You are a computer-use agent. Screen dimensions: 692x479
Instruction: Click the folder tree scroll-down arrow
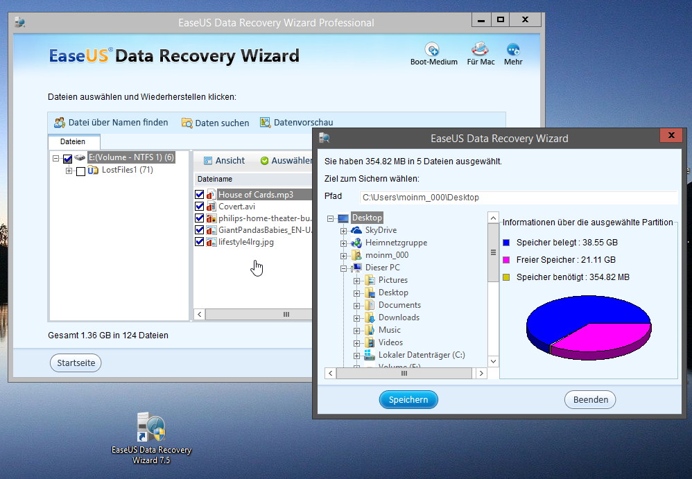click(494, 361)
